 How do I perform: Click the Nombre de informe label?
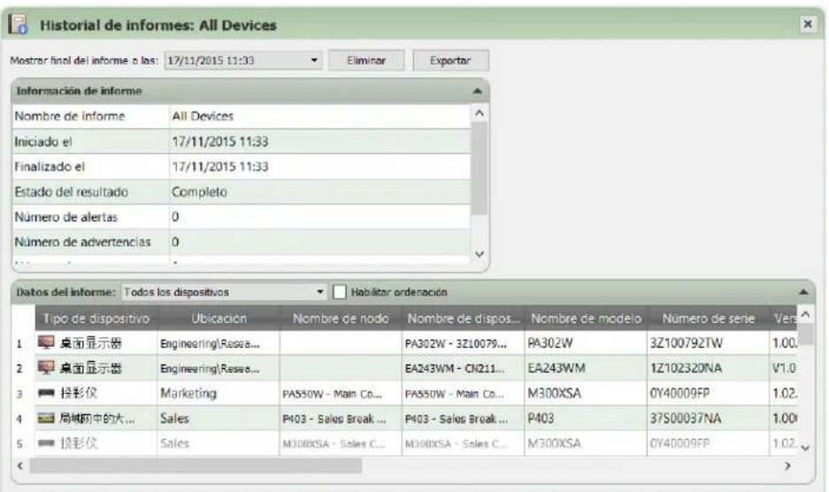point(70,117)
